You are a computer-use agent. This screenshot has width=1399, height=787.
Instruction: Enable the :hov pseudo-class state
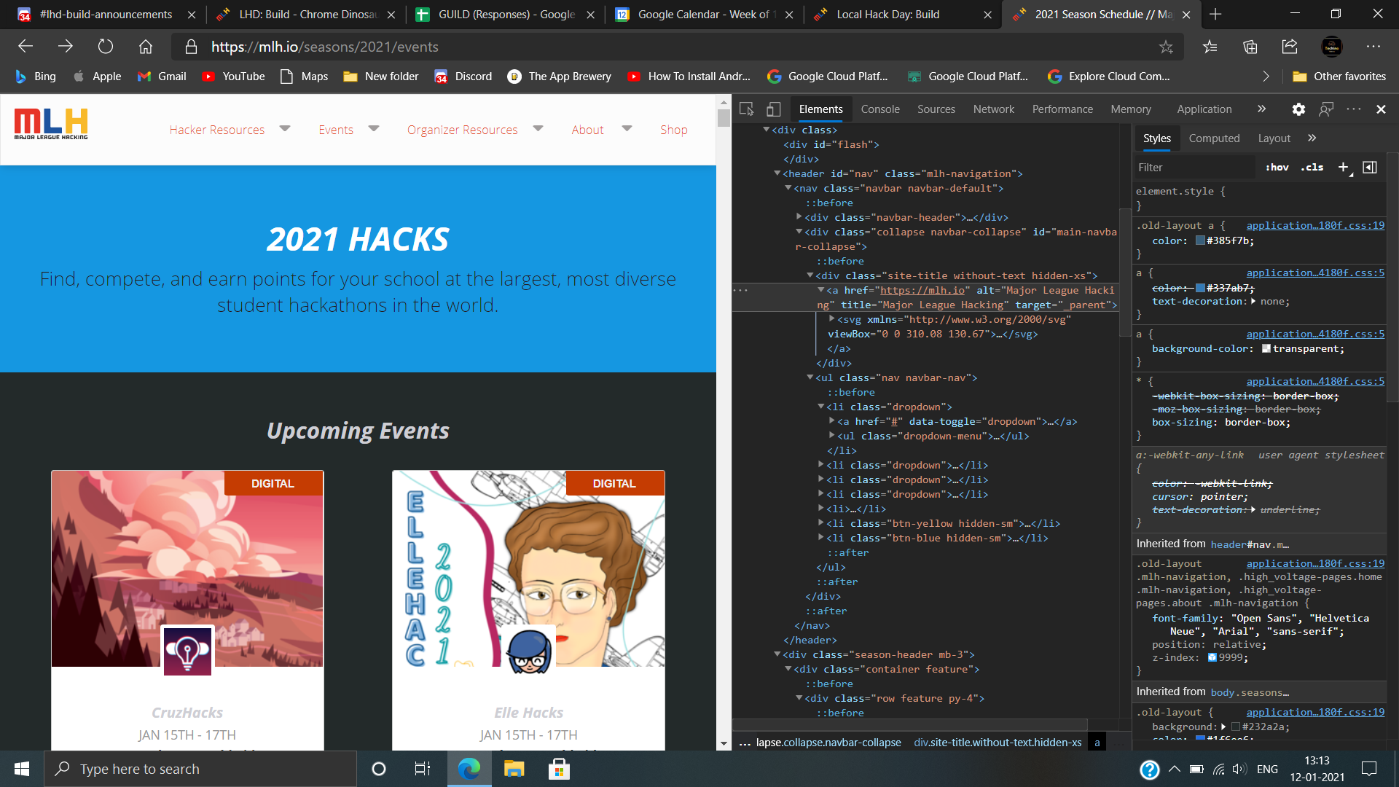point(1277,167)
